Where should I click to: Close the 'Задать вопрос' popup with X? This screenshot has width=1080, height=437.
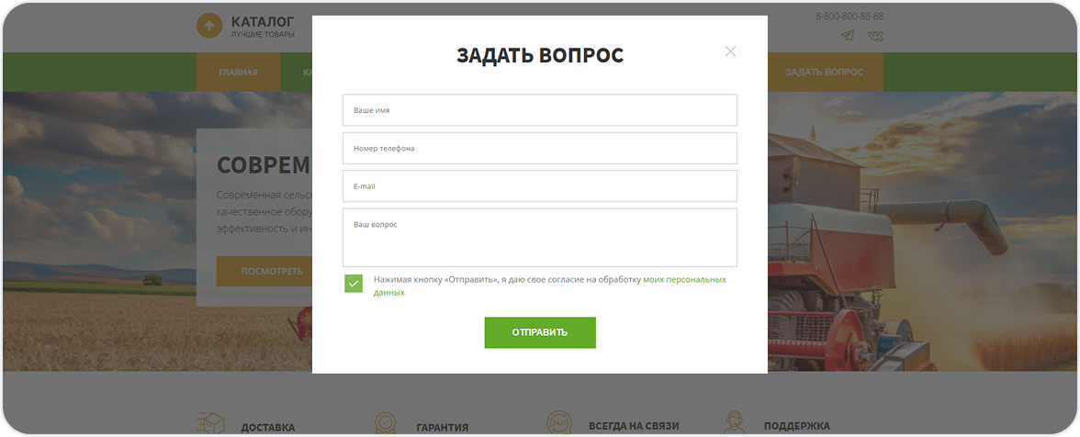click(x=730, y=51)
